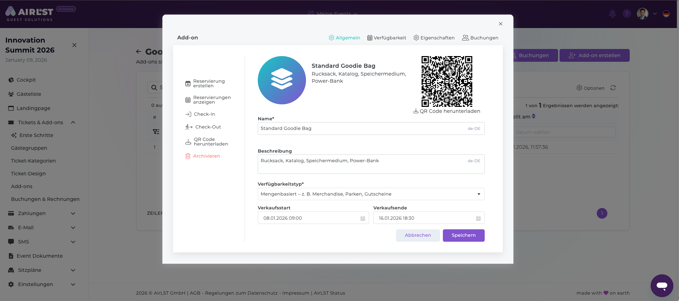Image resolution: width=679 pixels, height=301 pixels.
Task: Click the back arrow beside page title
Action: [x=139, y=52]
